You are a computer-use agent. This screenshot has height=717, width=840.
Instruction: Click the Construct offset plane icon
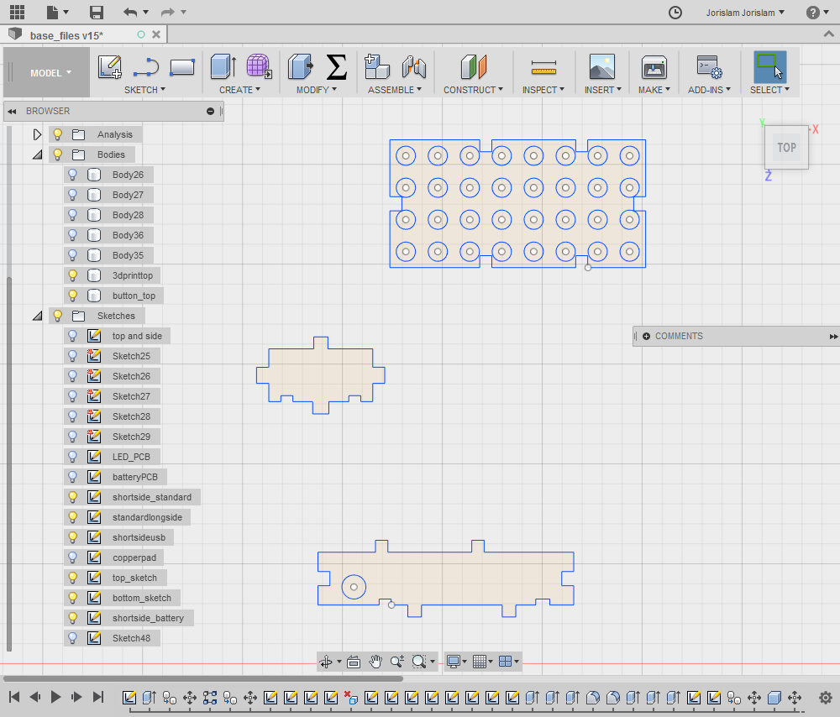473,67
